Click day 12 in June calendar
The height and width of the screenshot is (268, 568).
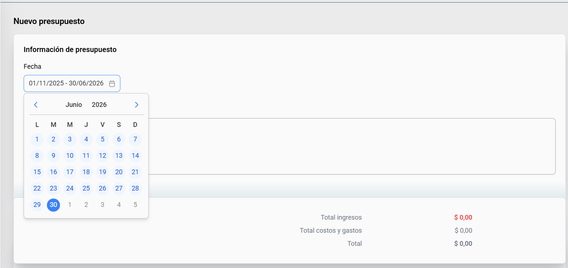103,156
